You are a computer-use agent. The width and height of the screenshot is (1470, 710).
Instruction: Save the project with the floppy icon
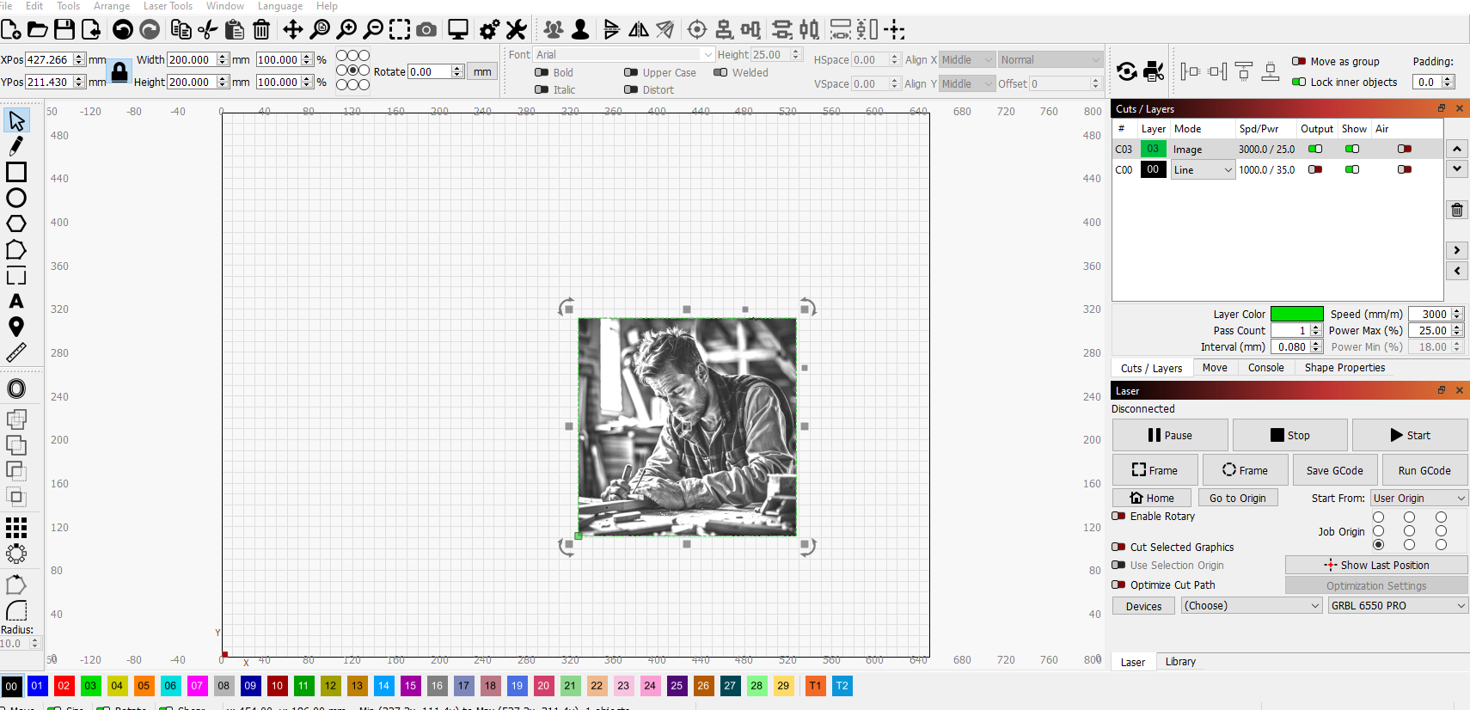(64, 30)
